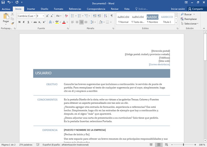Increase font size with the large A

[x=47, y=16]
